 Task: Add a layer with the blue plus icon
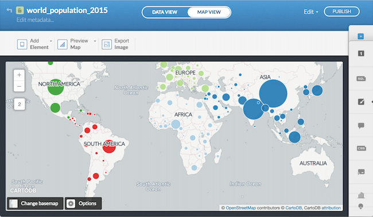click(x=360, y=36)
